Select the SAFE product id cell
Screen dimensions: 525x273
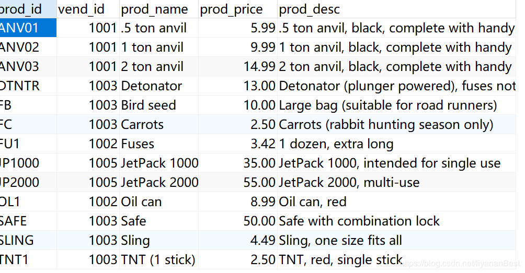(x=15, y=221)
